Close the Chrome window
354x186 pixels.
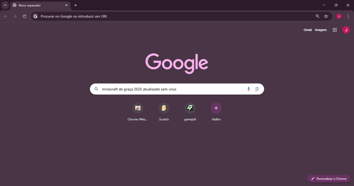click(348, 5)
